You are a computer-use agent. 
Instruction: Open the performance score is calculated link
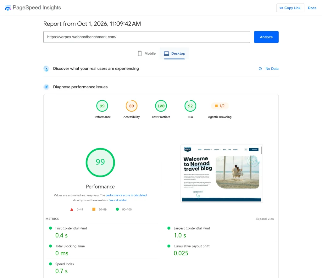tap(126, 195)
